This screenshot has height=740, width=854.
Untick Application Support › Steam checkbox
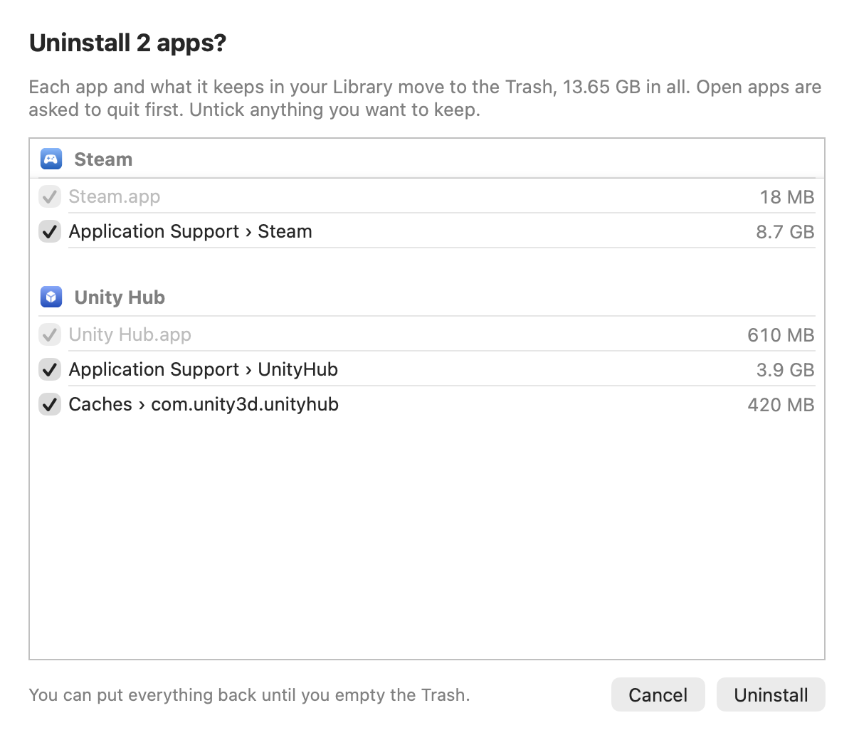[x=49, y=231]
